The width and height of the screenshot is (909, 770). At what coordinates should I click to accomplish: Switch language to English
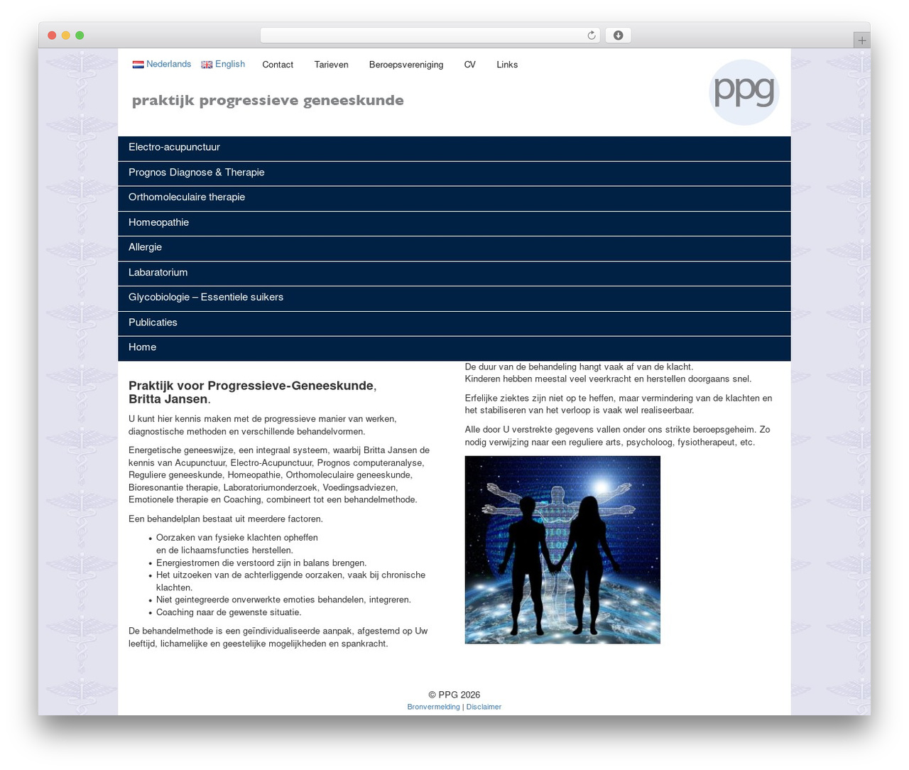(x=230, y=64)
